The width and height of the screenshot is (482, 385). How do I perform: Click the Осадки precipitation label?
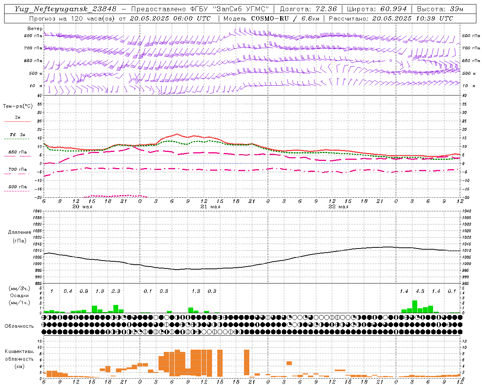tap(19, 296)
